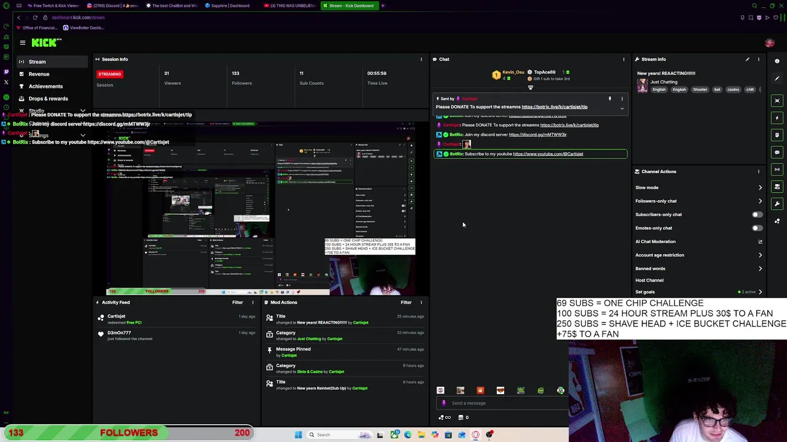Screen dimensions: 787x442
Task: Collapse the pinned message chevron
Action: click(x=622, y=109)
